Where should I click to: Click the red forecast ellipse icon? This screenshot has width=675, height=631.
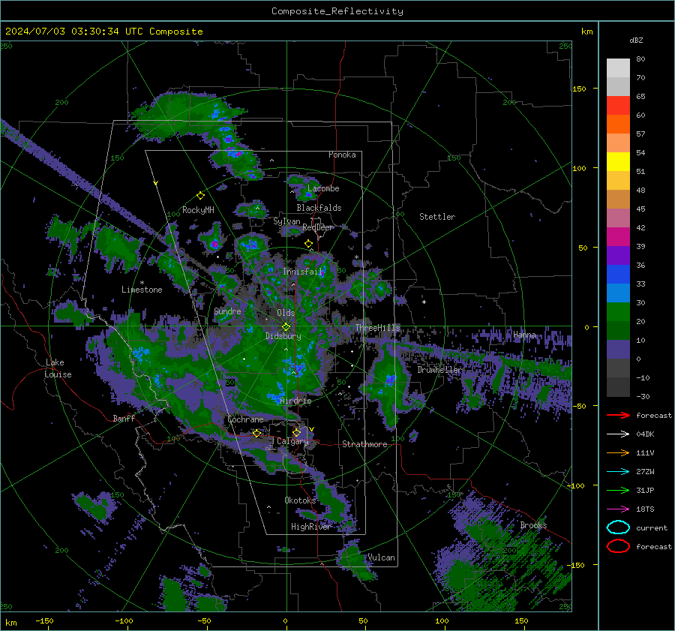tap(618, 546)
